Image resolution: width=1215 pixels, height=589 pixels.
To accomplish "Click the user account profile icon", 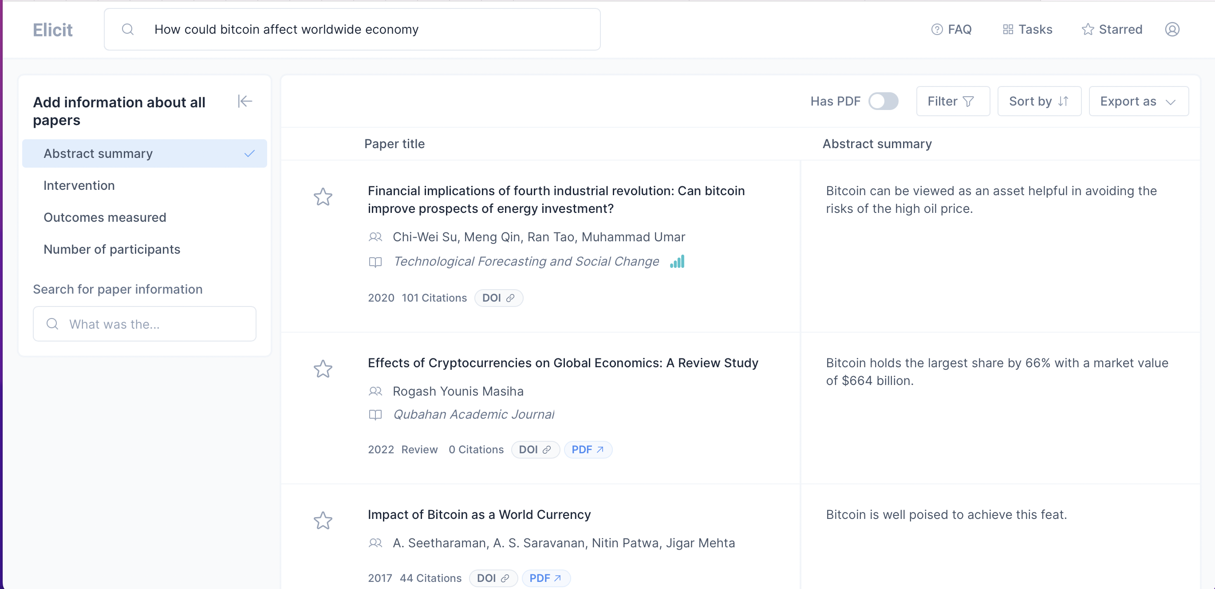I will coord(1172,29).
